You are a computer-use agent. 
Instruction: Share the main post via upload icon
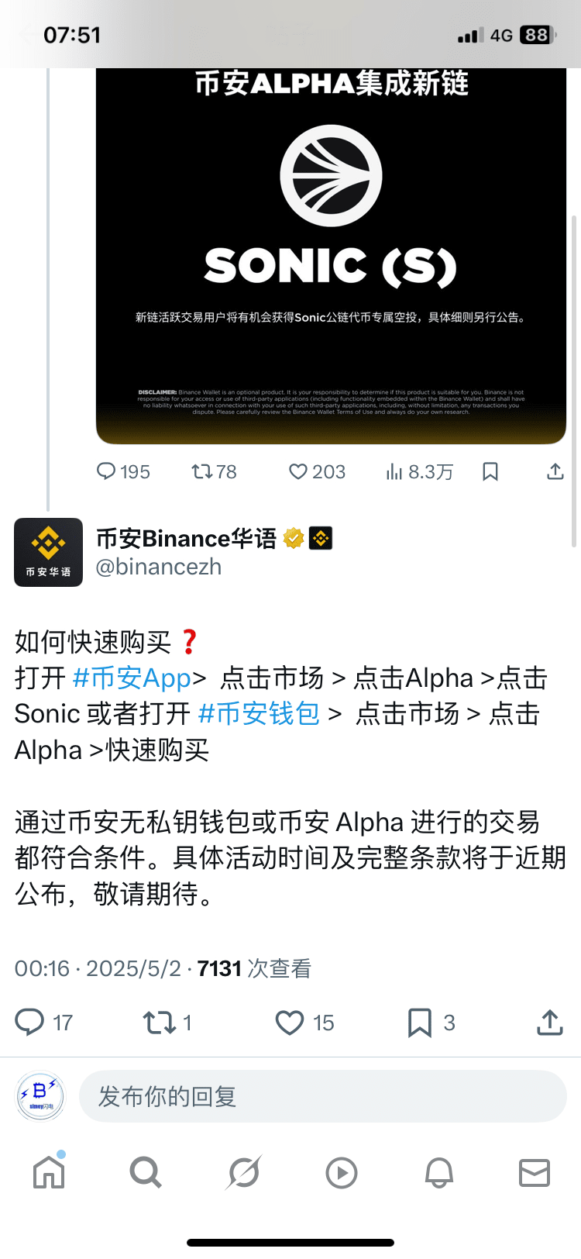(550, 1023)
